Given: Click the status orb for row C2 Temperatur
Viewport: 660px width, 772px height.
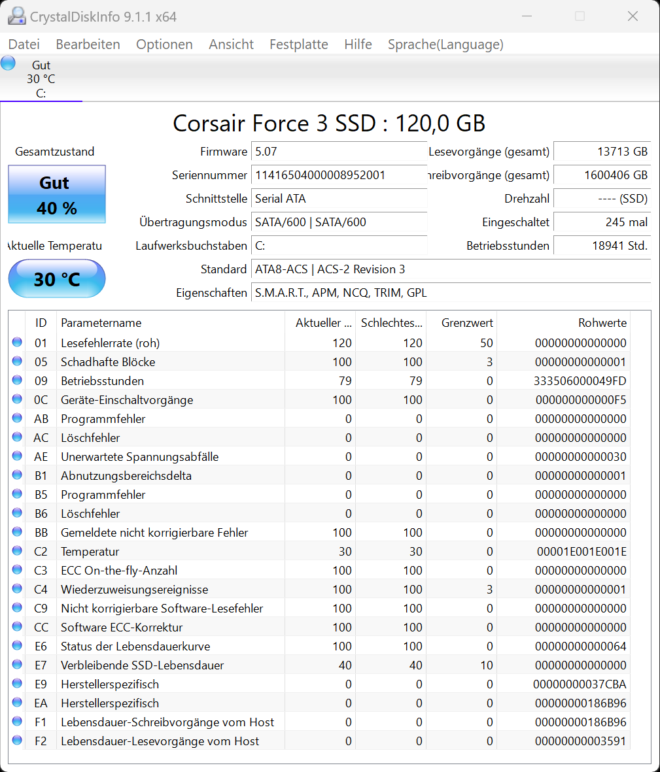Looking at the screenshot, I should (x=17, y=550).
